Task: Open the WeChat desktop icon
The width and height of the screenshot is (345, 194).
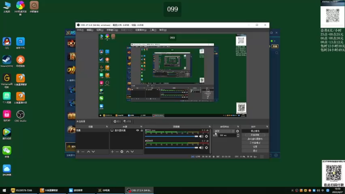Action: point(7,152)
